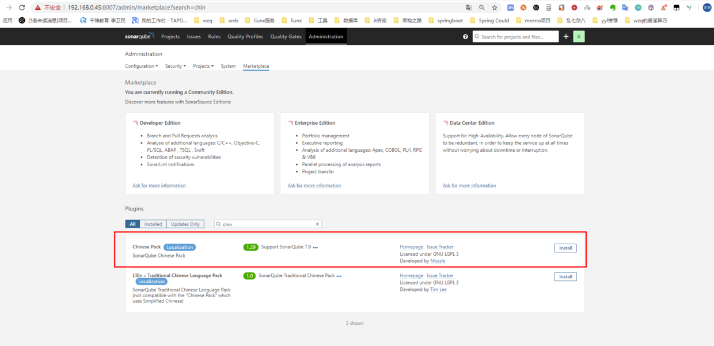Click the browser forward arrow

(9, 7)
